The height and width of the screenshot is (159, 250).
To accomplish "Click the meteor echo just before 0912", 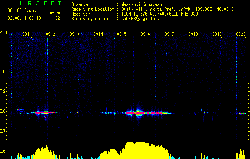I will 42,113.
